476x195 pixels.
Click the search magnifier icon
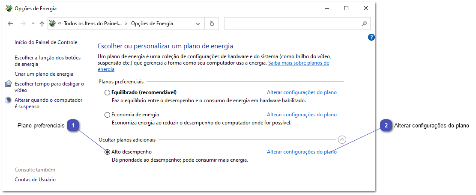(364, 24)
